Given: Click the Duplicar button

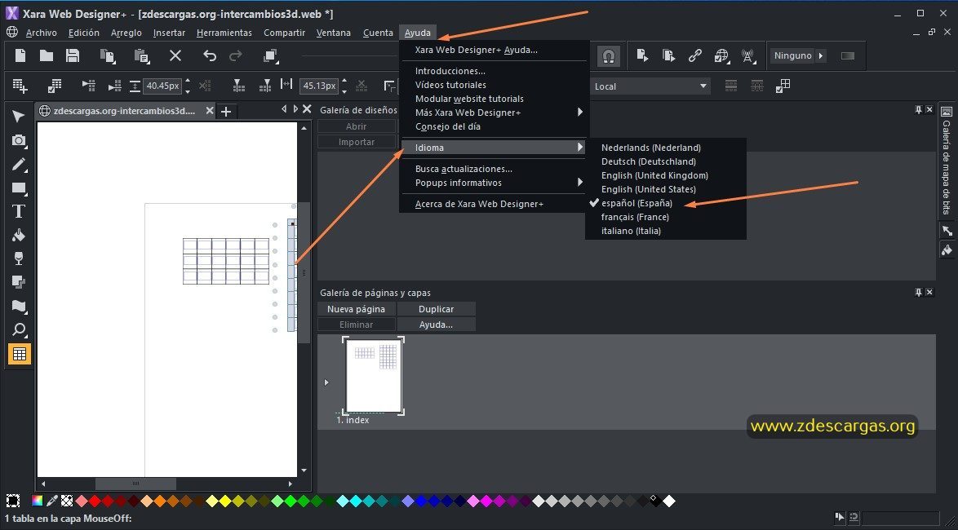Looking at the screenshot, I should pos(436,309).
